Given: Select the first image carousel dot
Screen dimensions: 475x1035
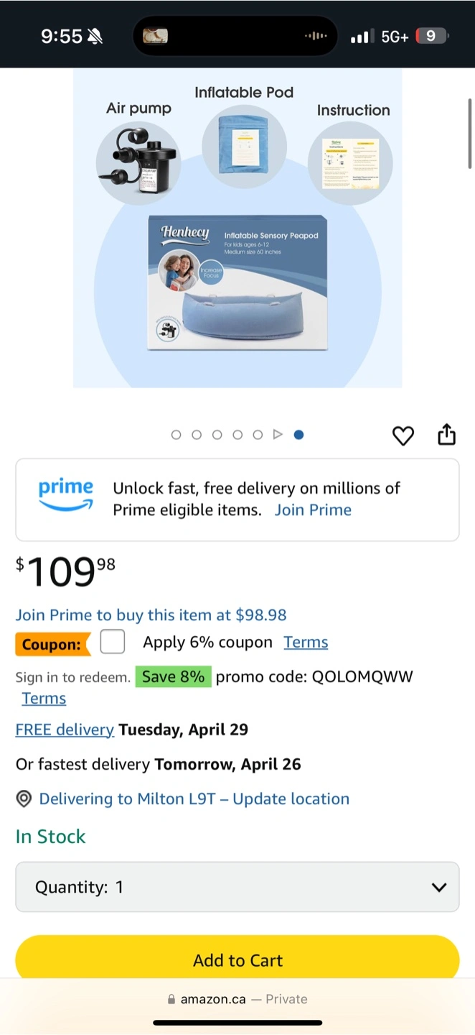Looking at the screenshot, I should coord(177,435).
